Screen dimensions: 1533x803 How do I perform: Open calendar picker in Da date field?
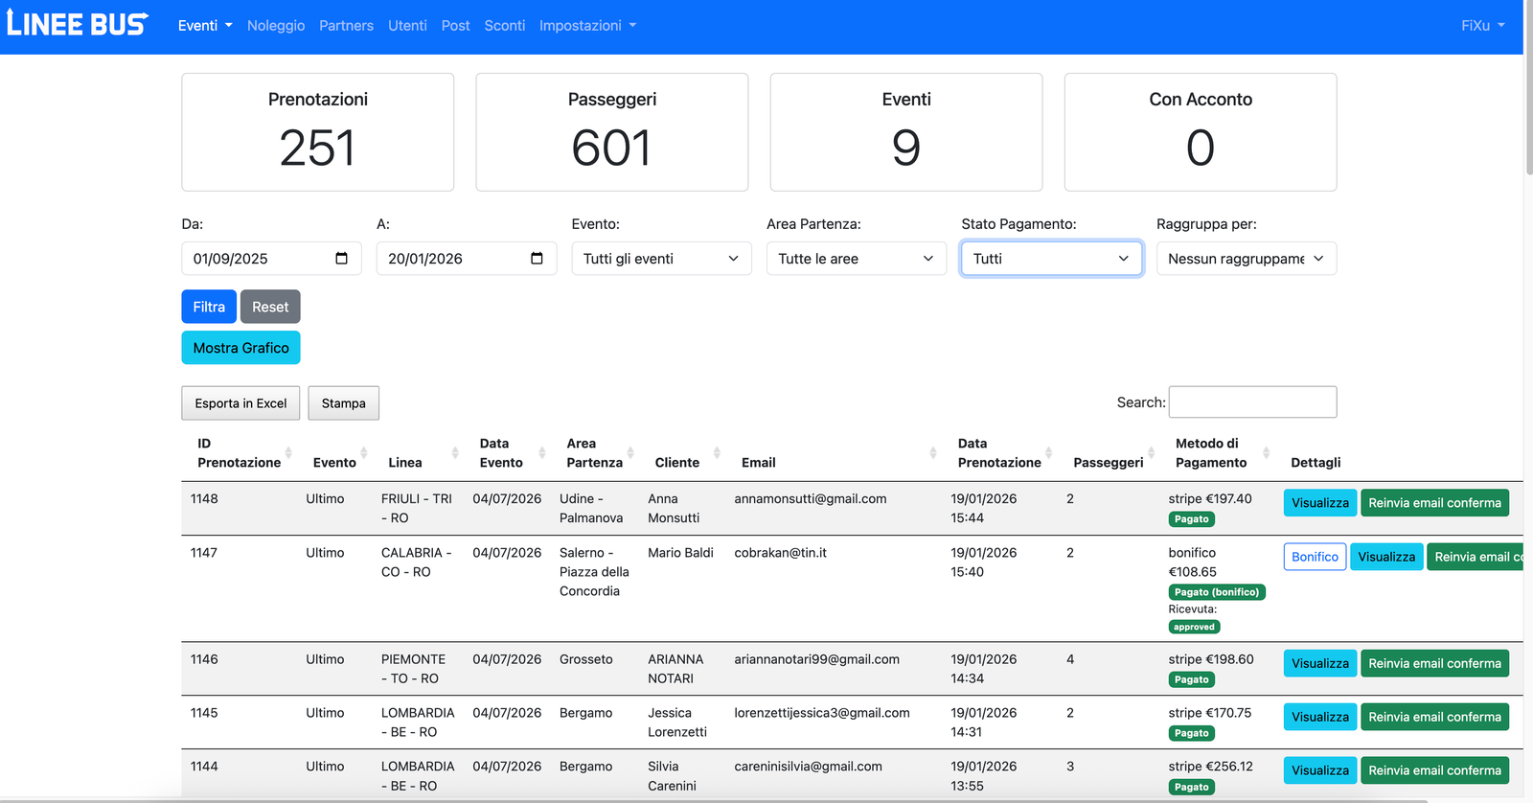tap(341, 259)
